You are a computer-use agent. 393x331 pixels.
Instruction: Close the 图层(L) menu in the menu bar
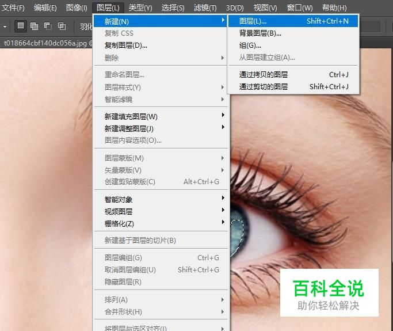click(x=108, y=8)
